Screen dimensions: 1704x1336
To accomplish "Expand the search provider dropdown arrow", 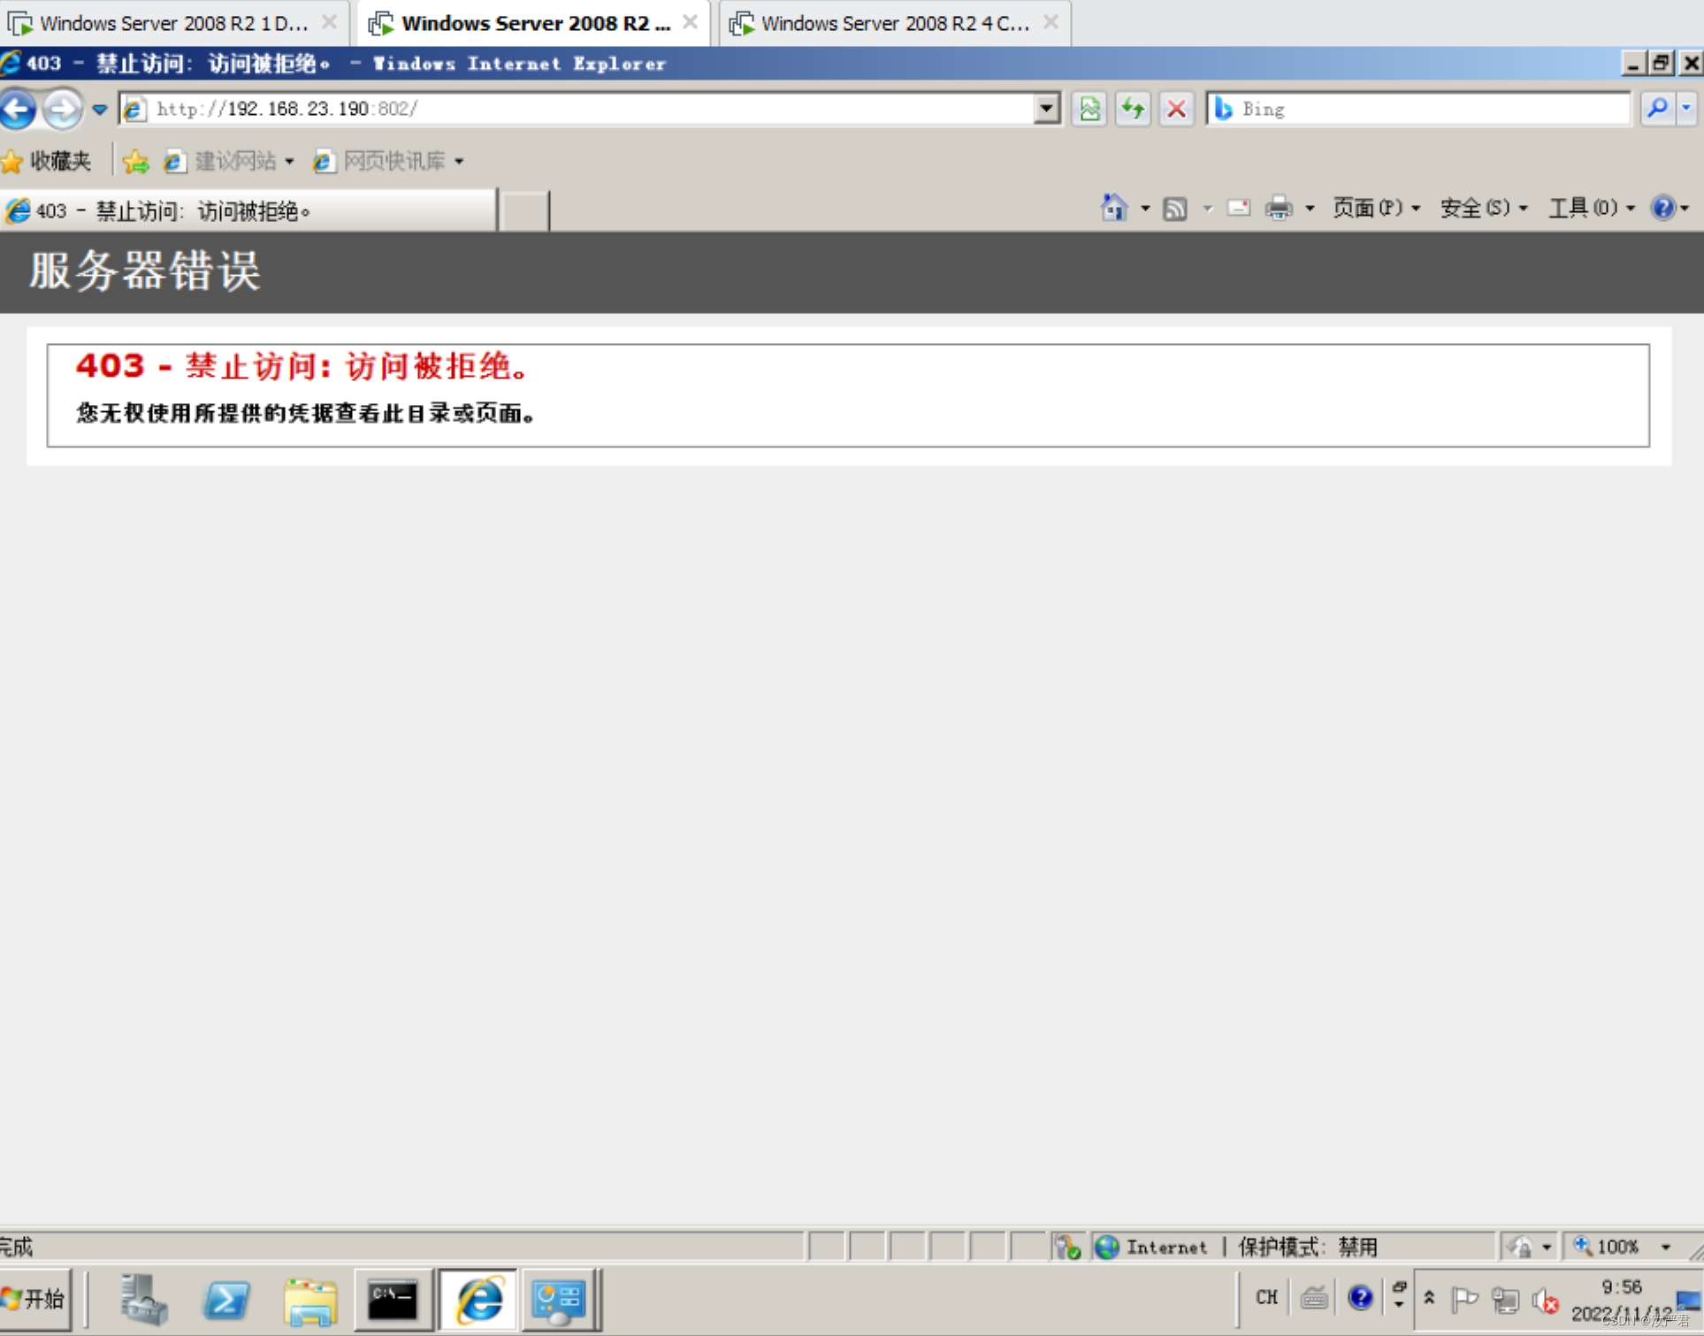I will pyautogui.click(x=1687, y=109).
